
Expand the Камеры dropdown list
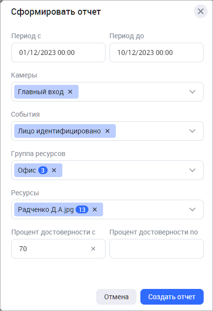coord(192,92)
